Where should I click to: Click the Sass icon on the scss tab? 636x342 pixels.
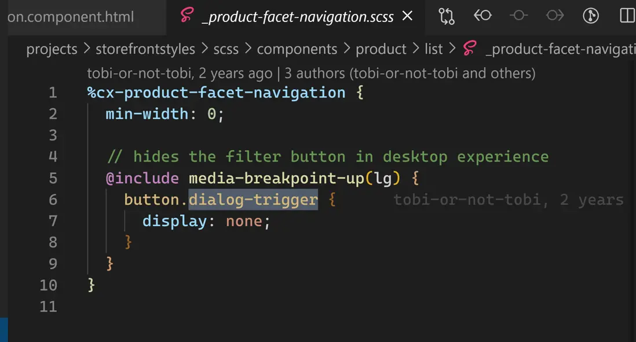pyautogui.click(x=187, y=16)
